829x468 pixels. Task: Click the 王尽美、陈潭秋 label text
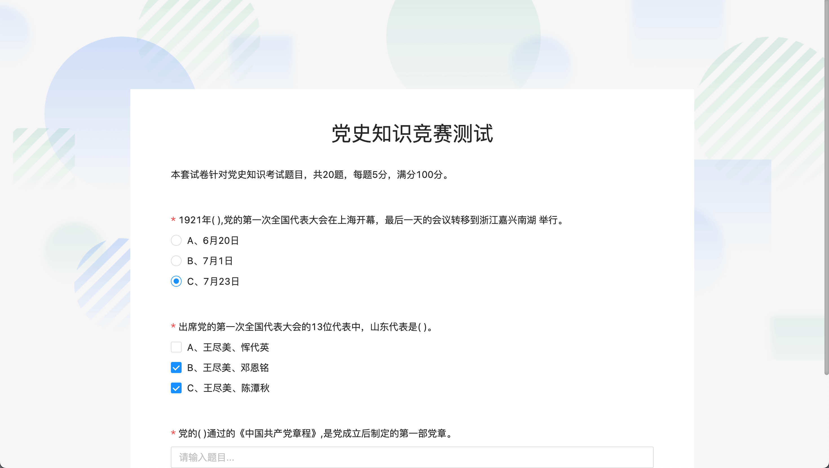click(x=236, y=388)
